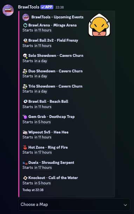Click the Hot Zone flame icon

(25, 147)
